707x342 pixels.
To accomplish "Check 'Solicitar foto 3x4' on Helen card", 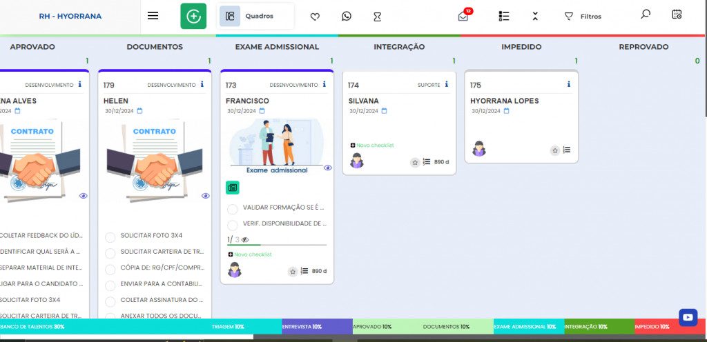I will (110, 237).
